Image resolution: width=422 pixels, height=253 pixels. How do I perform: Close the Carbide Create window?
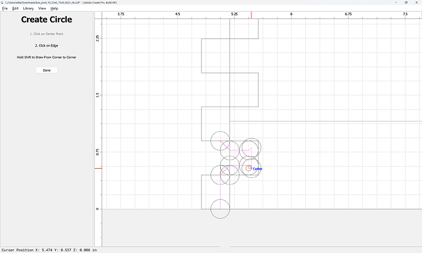point(416,2)
